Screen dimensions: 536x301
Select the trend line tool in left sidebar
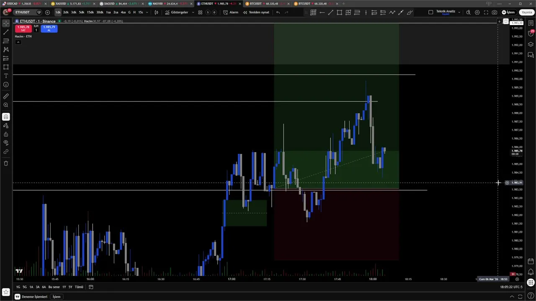6,32
